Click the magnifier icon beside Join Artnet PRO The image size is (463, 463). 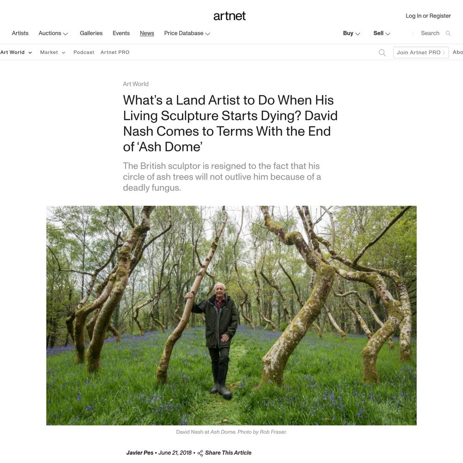pos(382,53)
